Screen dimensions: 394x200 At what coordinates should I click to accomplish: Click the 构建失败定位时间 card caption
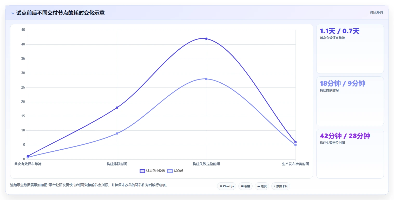tap(332, 143)
